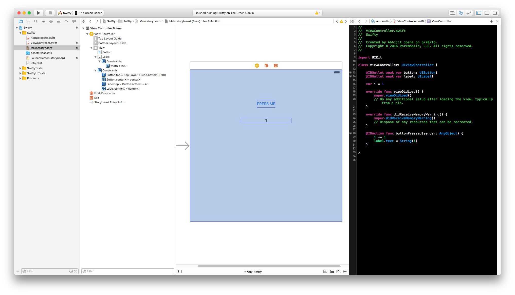Open the Stack button in canvas bar
Image resolution: width=515 pixels, height=295 pixels.
pos(325,271)
